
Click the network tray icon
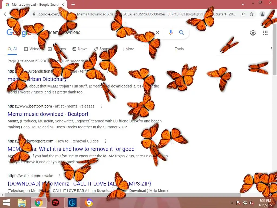[245, 203]
